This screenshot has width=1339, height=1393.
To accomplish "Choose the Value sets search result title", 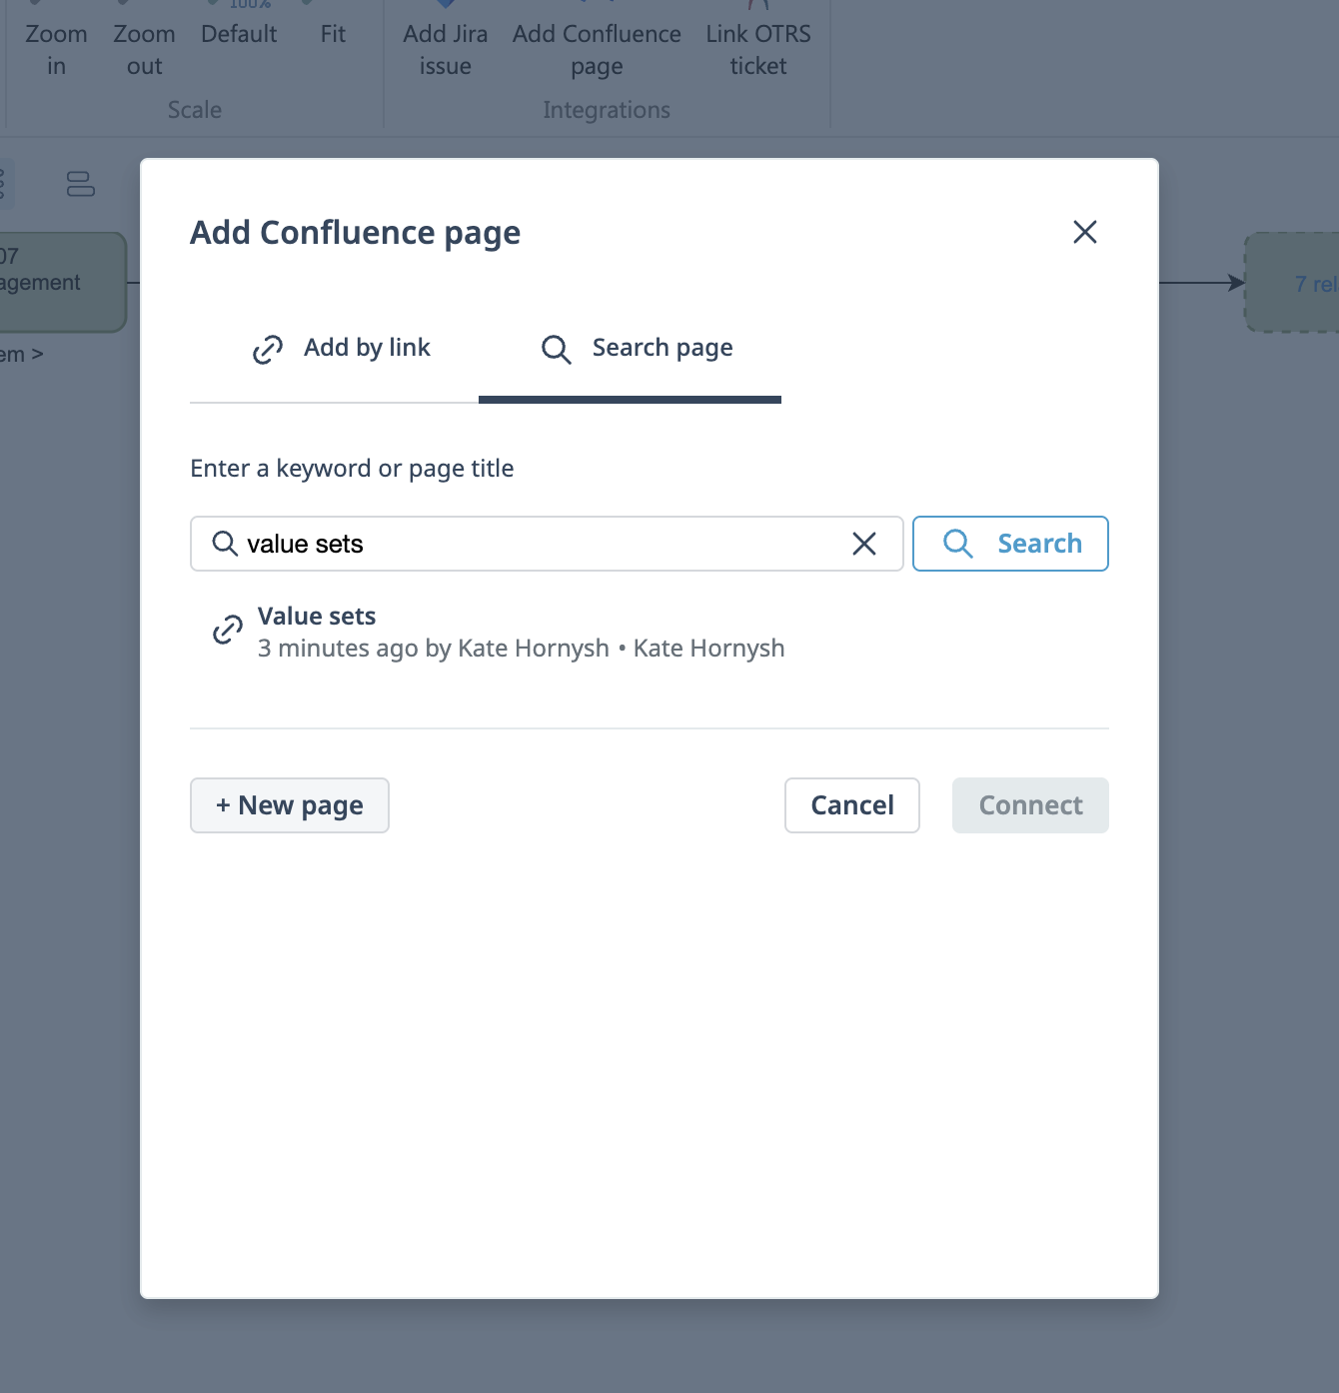I will 317,616.
